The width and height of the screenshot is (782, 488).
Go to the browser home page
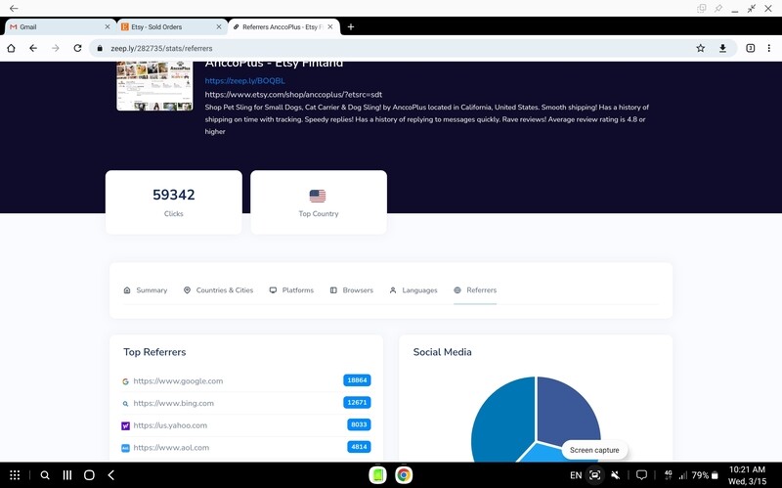pyautogui.click(x=11, y=48)
